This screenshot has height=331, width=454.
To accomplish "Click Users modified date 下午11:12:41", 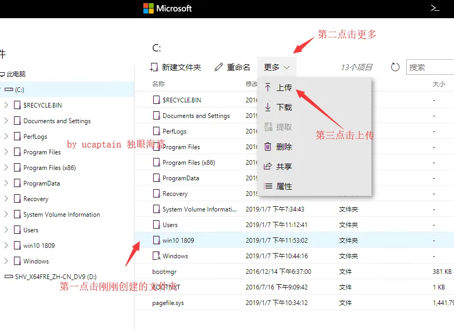I will pos(276,224).
